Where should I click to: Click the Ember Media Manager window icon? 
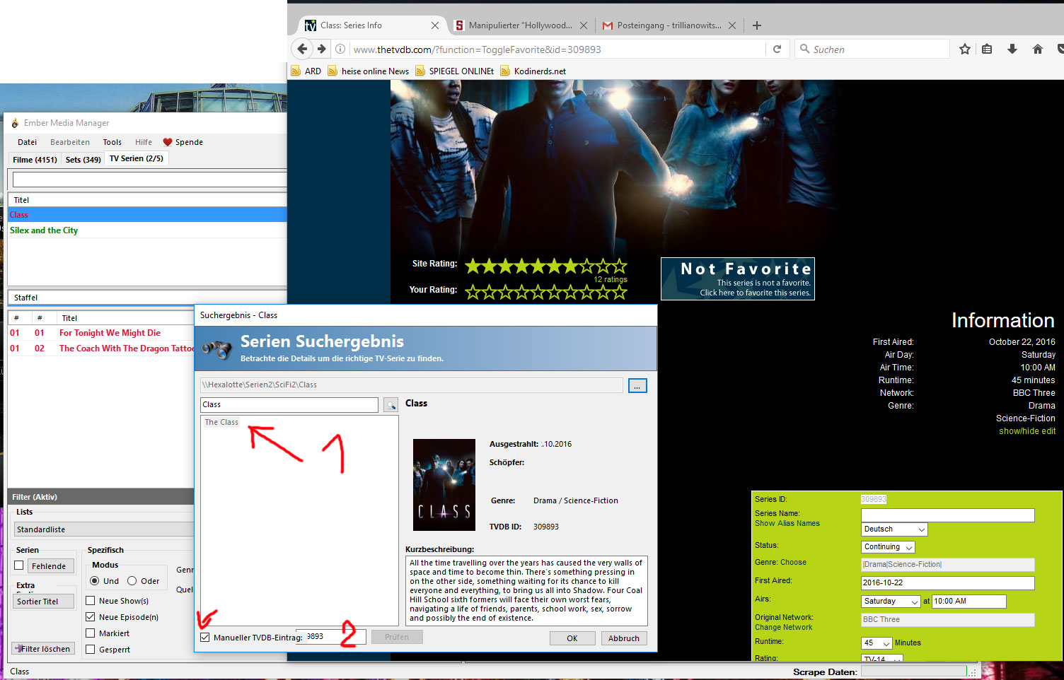tap(15, 123)
